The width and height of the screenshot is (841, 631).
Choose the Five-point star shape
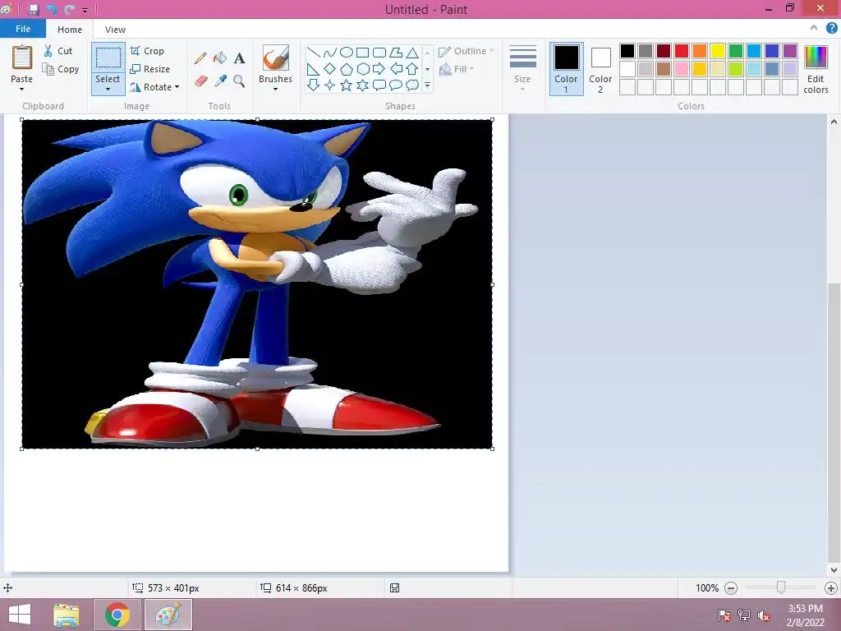point(347,85)
